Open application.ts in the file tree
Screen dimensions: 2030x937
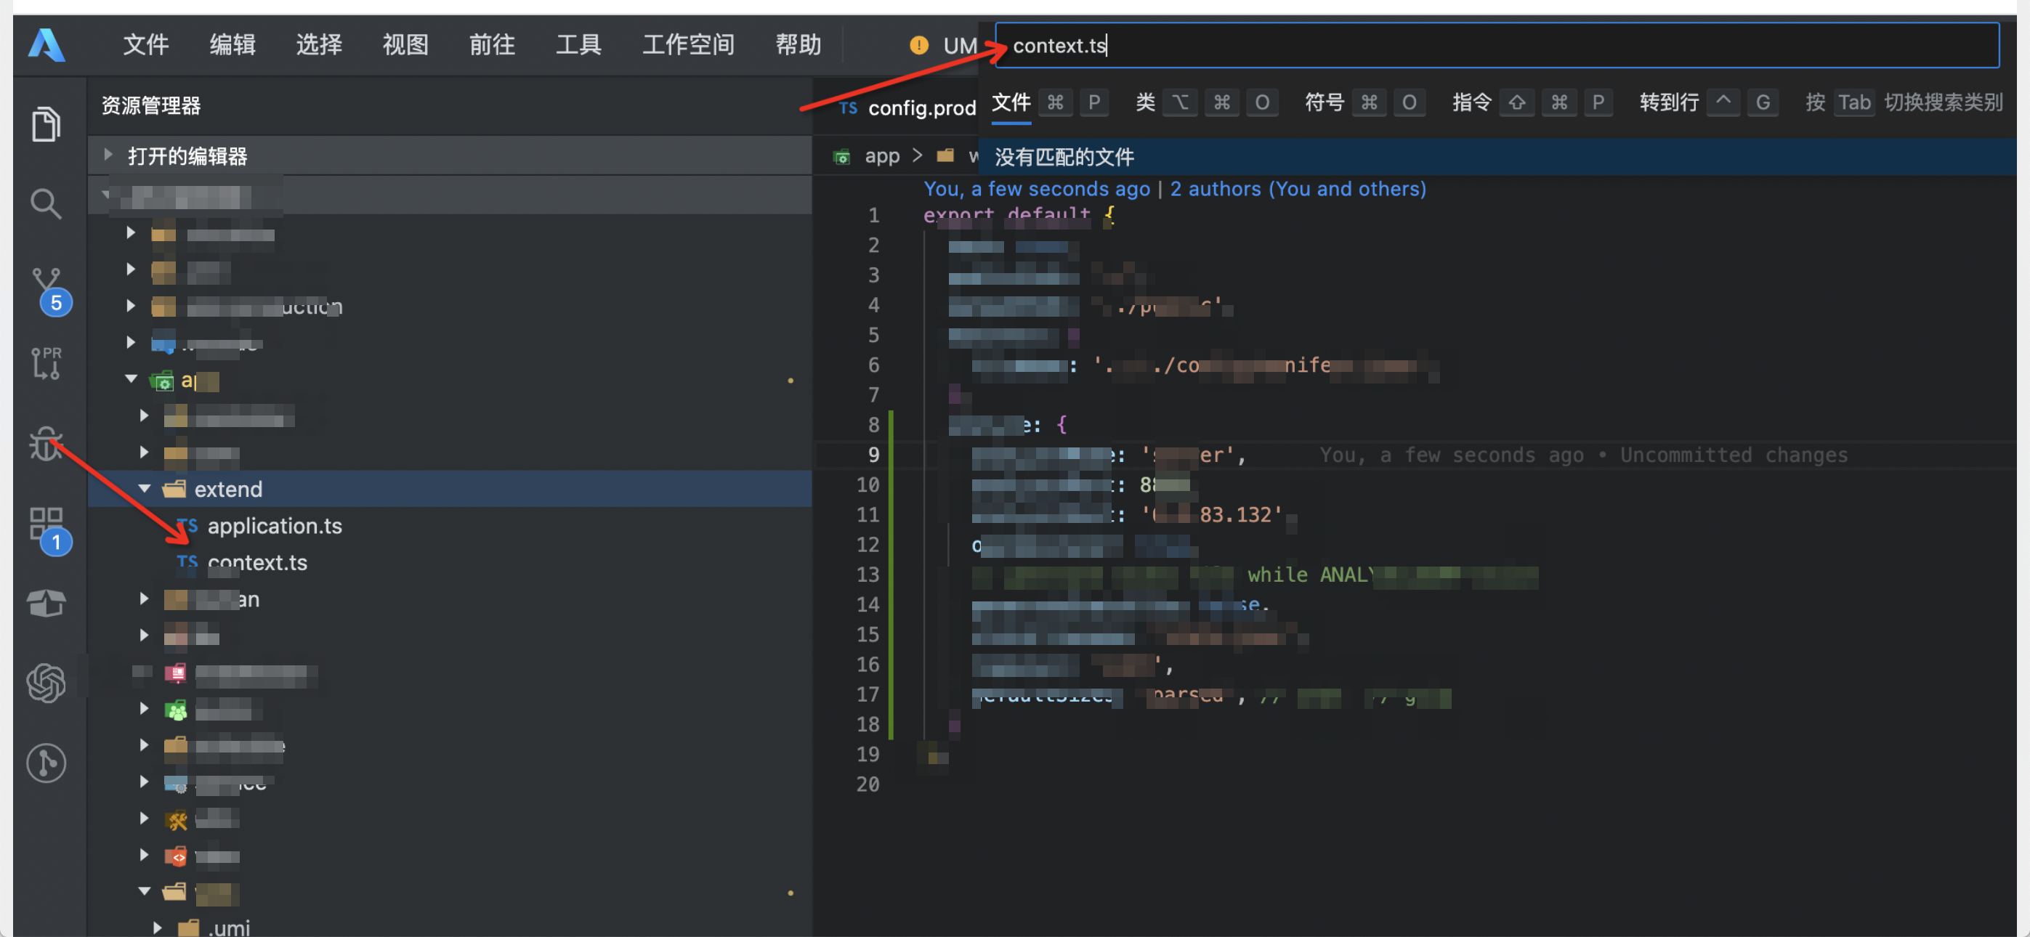274,526
